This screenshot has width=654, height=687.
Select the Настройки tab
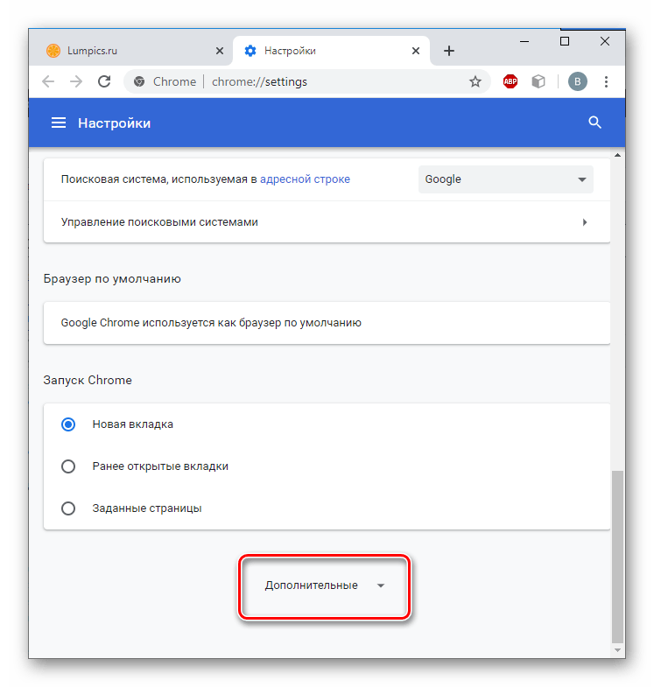point(331,51)
